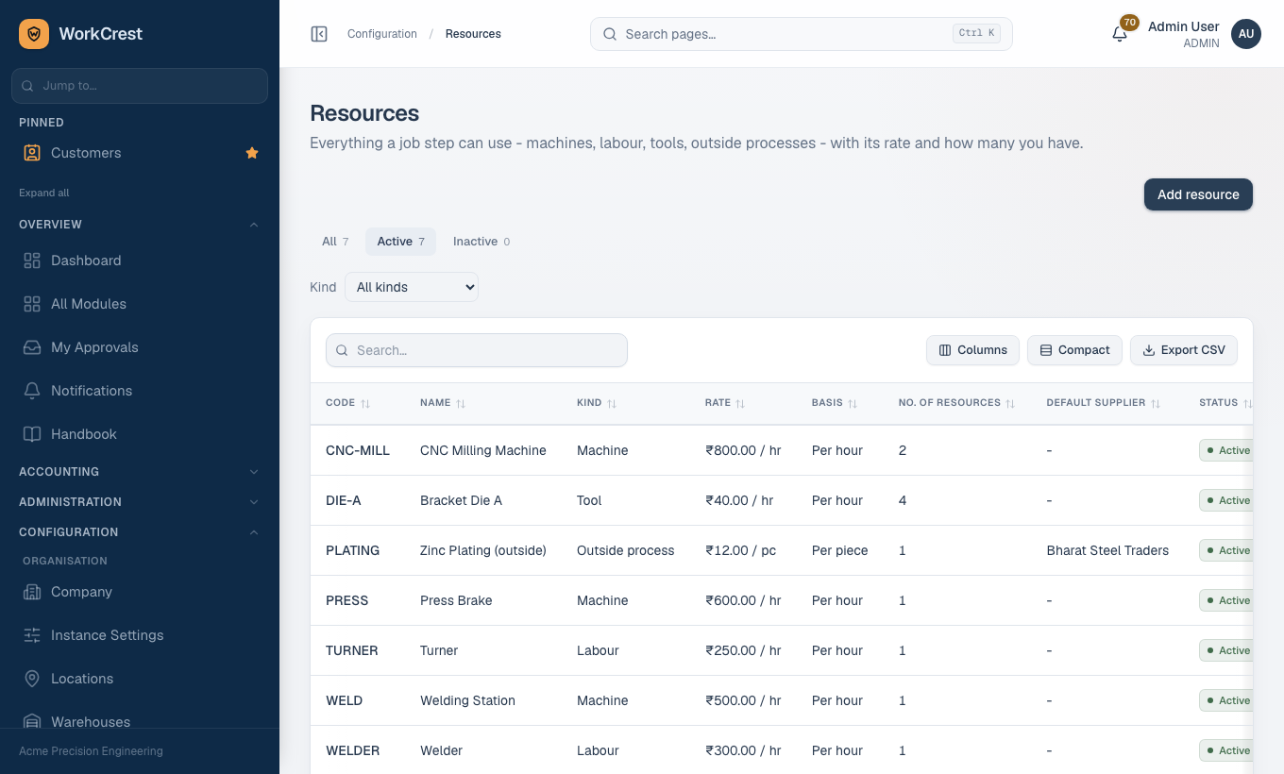1284x774 pixels.
Task: Sort by Default Supplier arrows icon
Action: [1156, 403]
